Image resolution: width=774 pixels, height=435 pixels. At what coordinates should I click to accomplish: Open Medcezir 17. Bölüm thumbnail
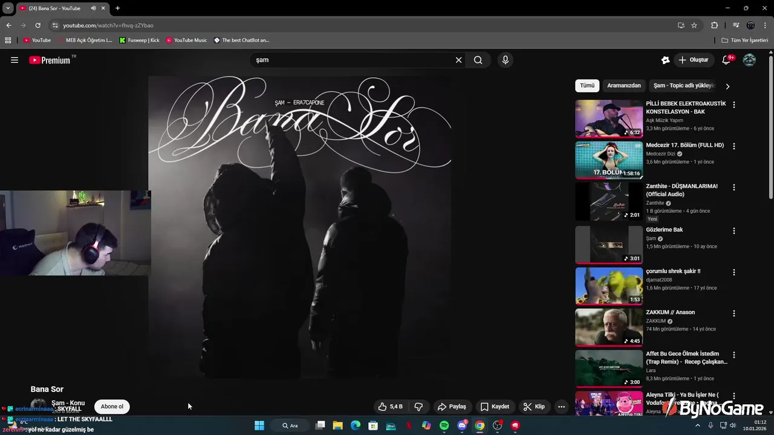pos(609,160)
